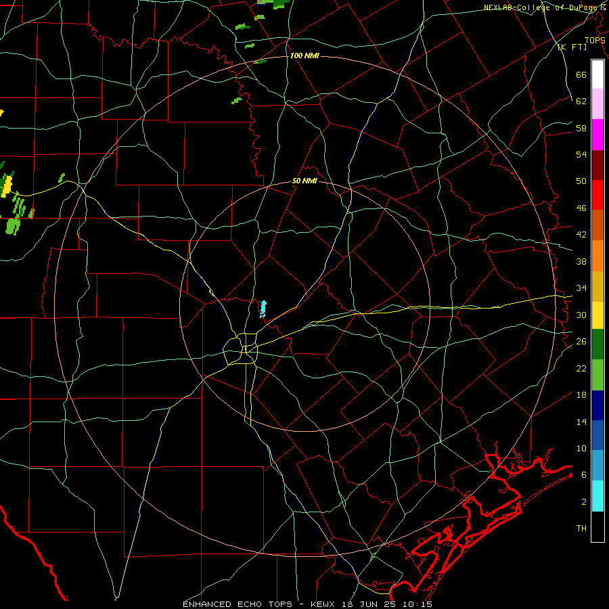
Task: Pick the navy blue legend swatch
Action: pyautogui.click(x=597, y=405)
